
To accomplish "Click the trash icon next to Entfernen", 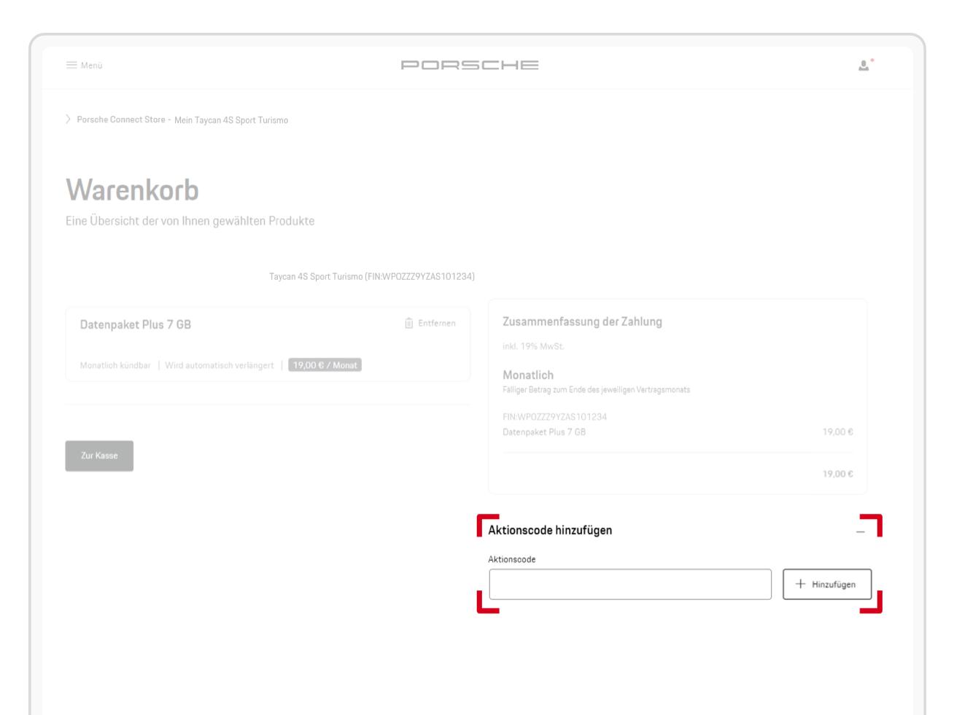I will tap(409, 323).
